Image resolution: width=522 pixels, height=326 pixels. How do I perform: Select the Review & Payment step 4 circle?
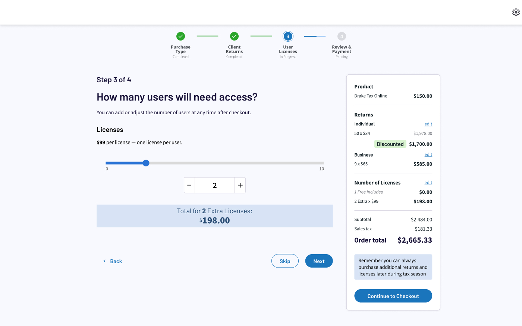coord(342,36)
